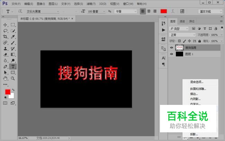Reset default foreground and background colors
Image resolution: width=225 pixels, height=141 pixels.
coord(6,98)
